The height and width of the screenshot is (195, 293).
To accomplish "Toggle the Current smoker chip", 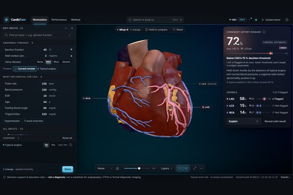I will [25, 69].
